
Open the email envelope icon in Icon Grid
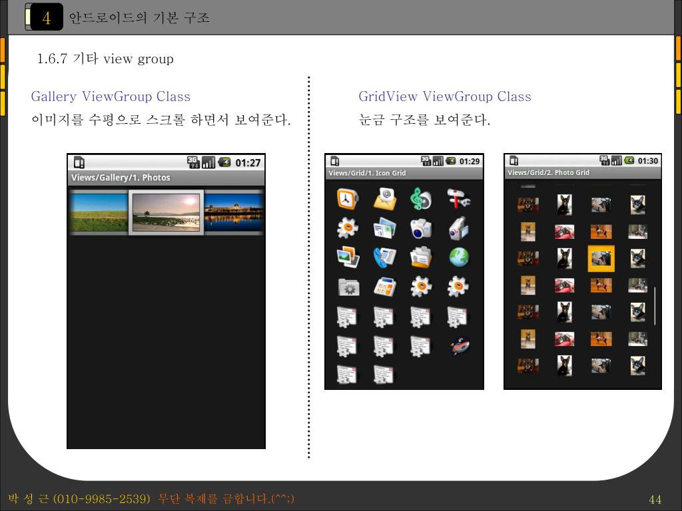[x=384, y=200]
